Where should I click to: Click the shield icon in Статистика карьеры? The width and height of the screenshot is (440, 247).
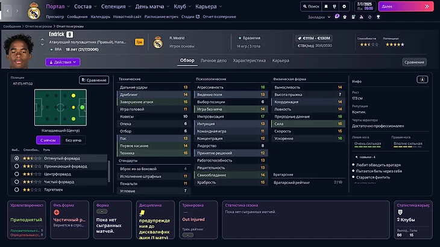click(x=399, y=212)
